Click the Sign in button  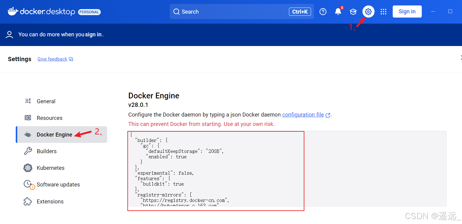click(407, 12)
